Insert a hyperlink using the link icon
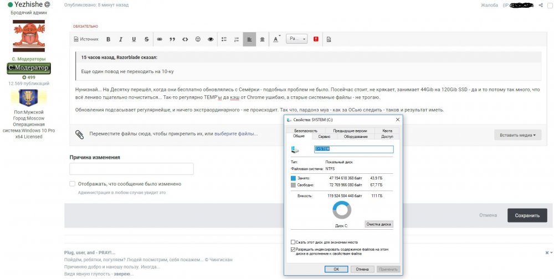Viewport: 554px width, 279px height. (x=160, y=39)
